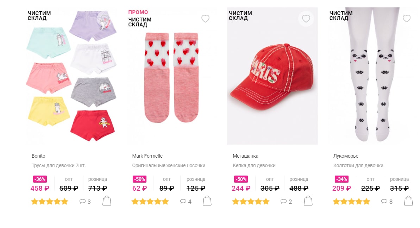The image size is (420, 228).
Task: Click shopping bag icon for Mark Formelle socks
Action: [x=207, y=201]
